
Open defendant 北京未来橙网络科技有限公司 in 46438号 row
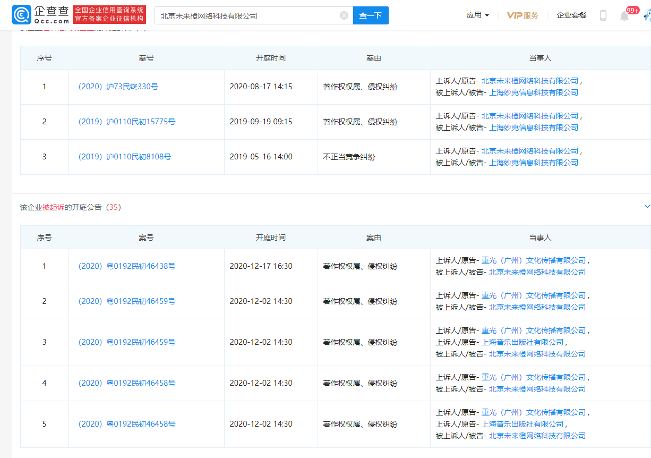tap(537, 272)
